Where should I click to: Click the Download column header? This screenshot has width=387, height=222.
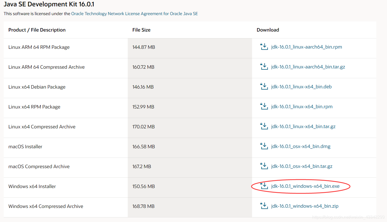268,30
